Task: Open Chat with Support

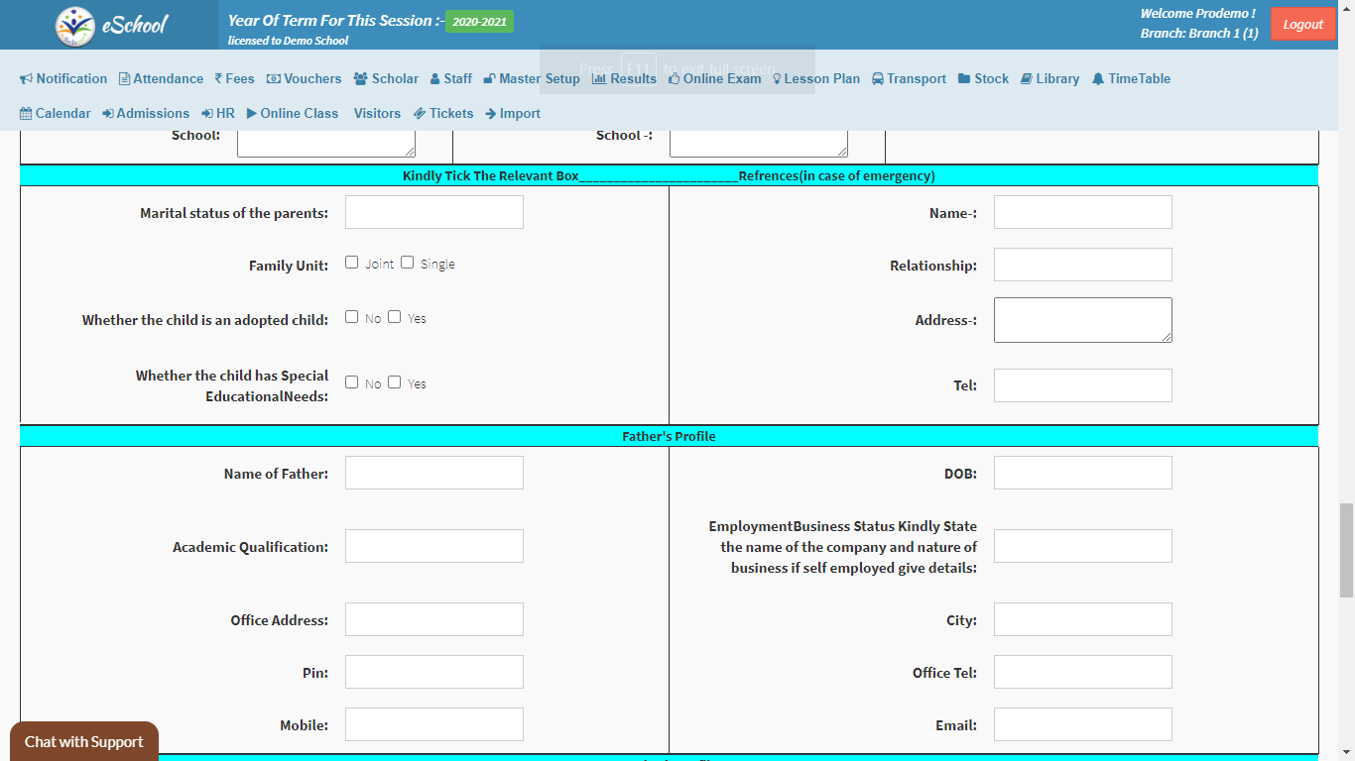Action: click(x=84, y=741)
